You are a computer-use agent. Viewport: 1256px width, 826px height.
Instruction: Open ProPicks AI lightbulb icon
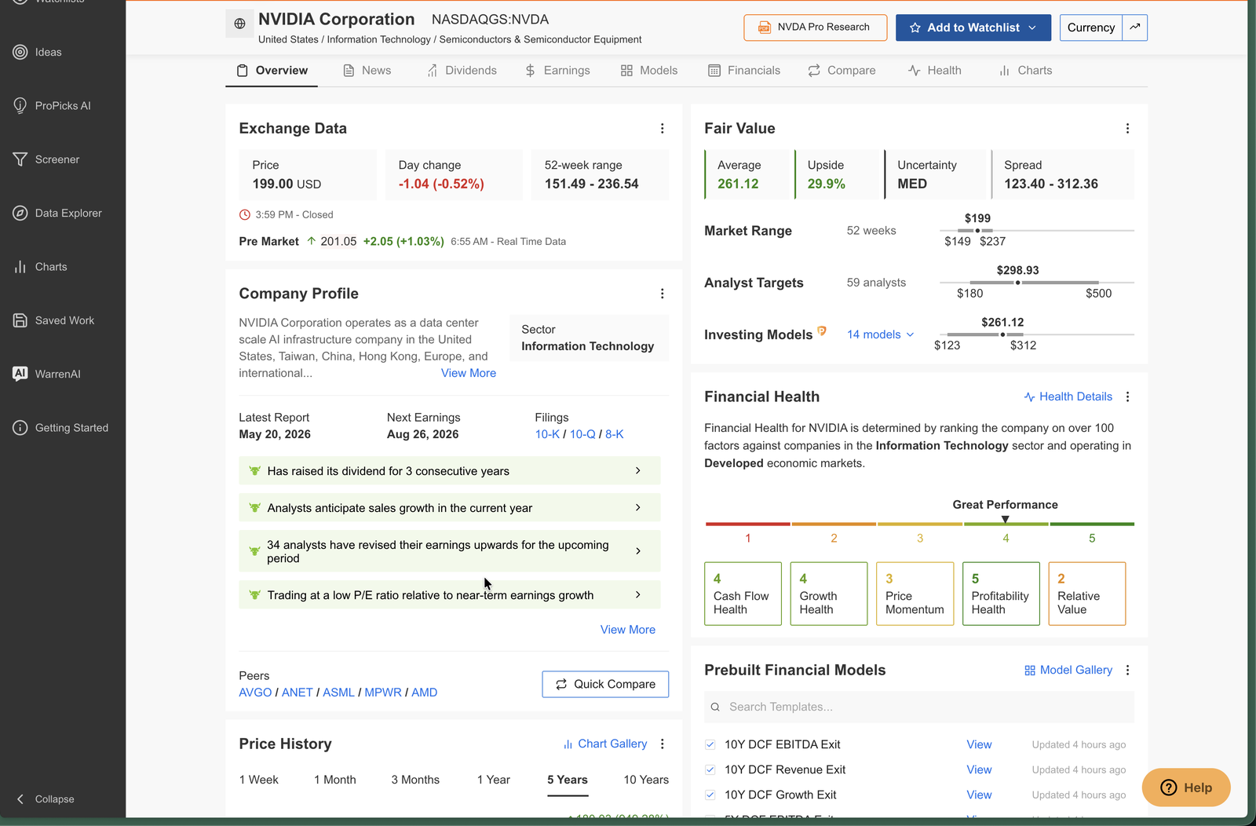pos(20,105)
